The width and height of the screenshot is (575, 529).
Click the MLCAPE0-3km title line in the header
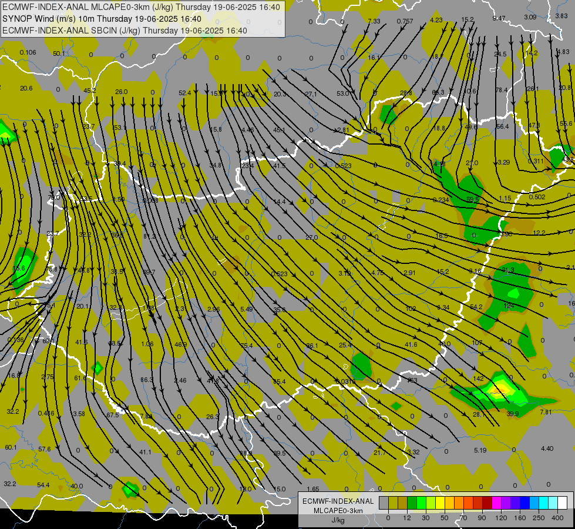(141, 7)
